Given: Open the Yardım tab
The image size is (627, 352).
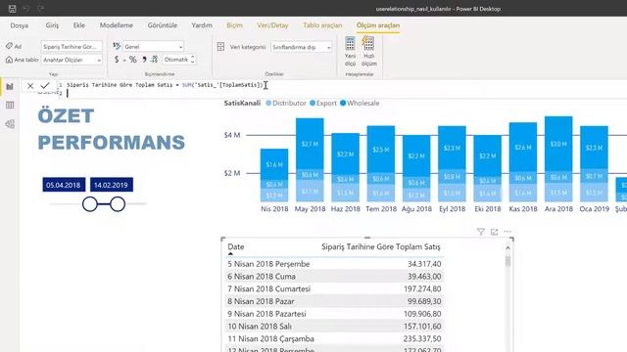Looking at the screenshot, I should click(x=202, y=25).
